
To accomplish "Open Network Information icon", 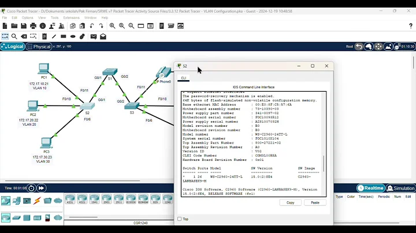I will 42,26.
